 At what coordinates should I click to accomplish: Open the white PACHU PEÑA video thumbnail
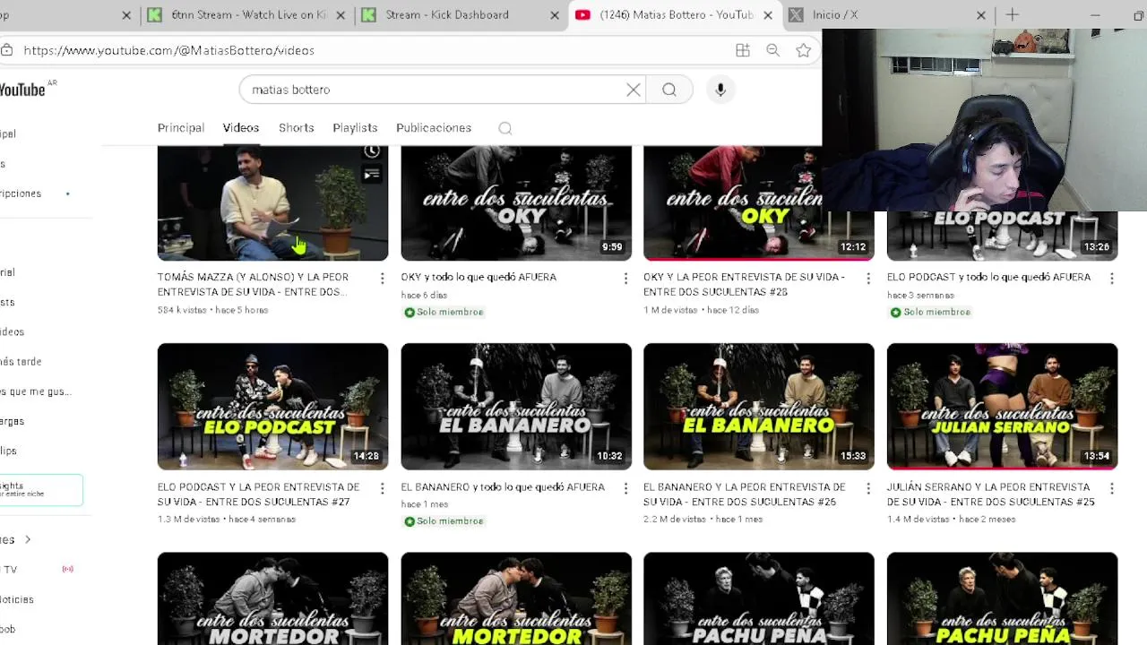pos(759,598)
